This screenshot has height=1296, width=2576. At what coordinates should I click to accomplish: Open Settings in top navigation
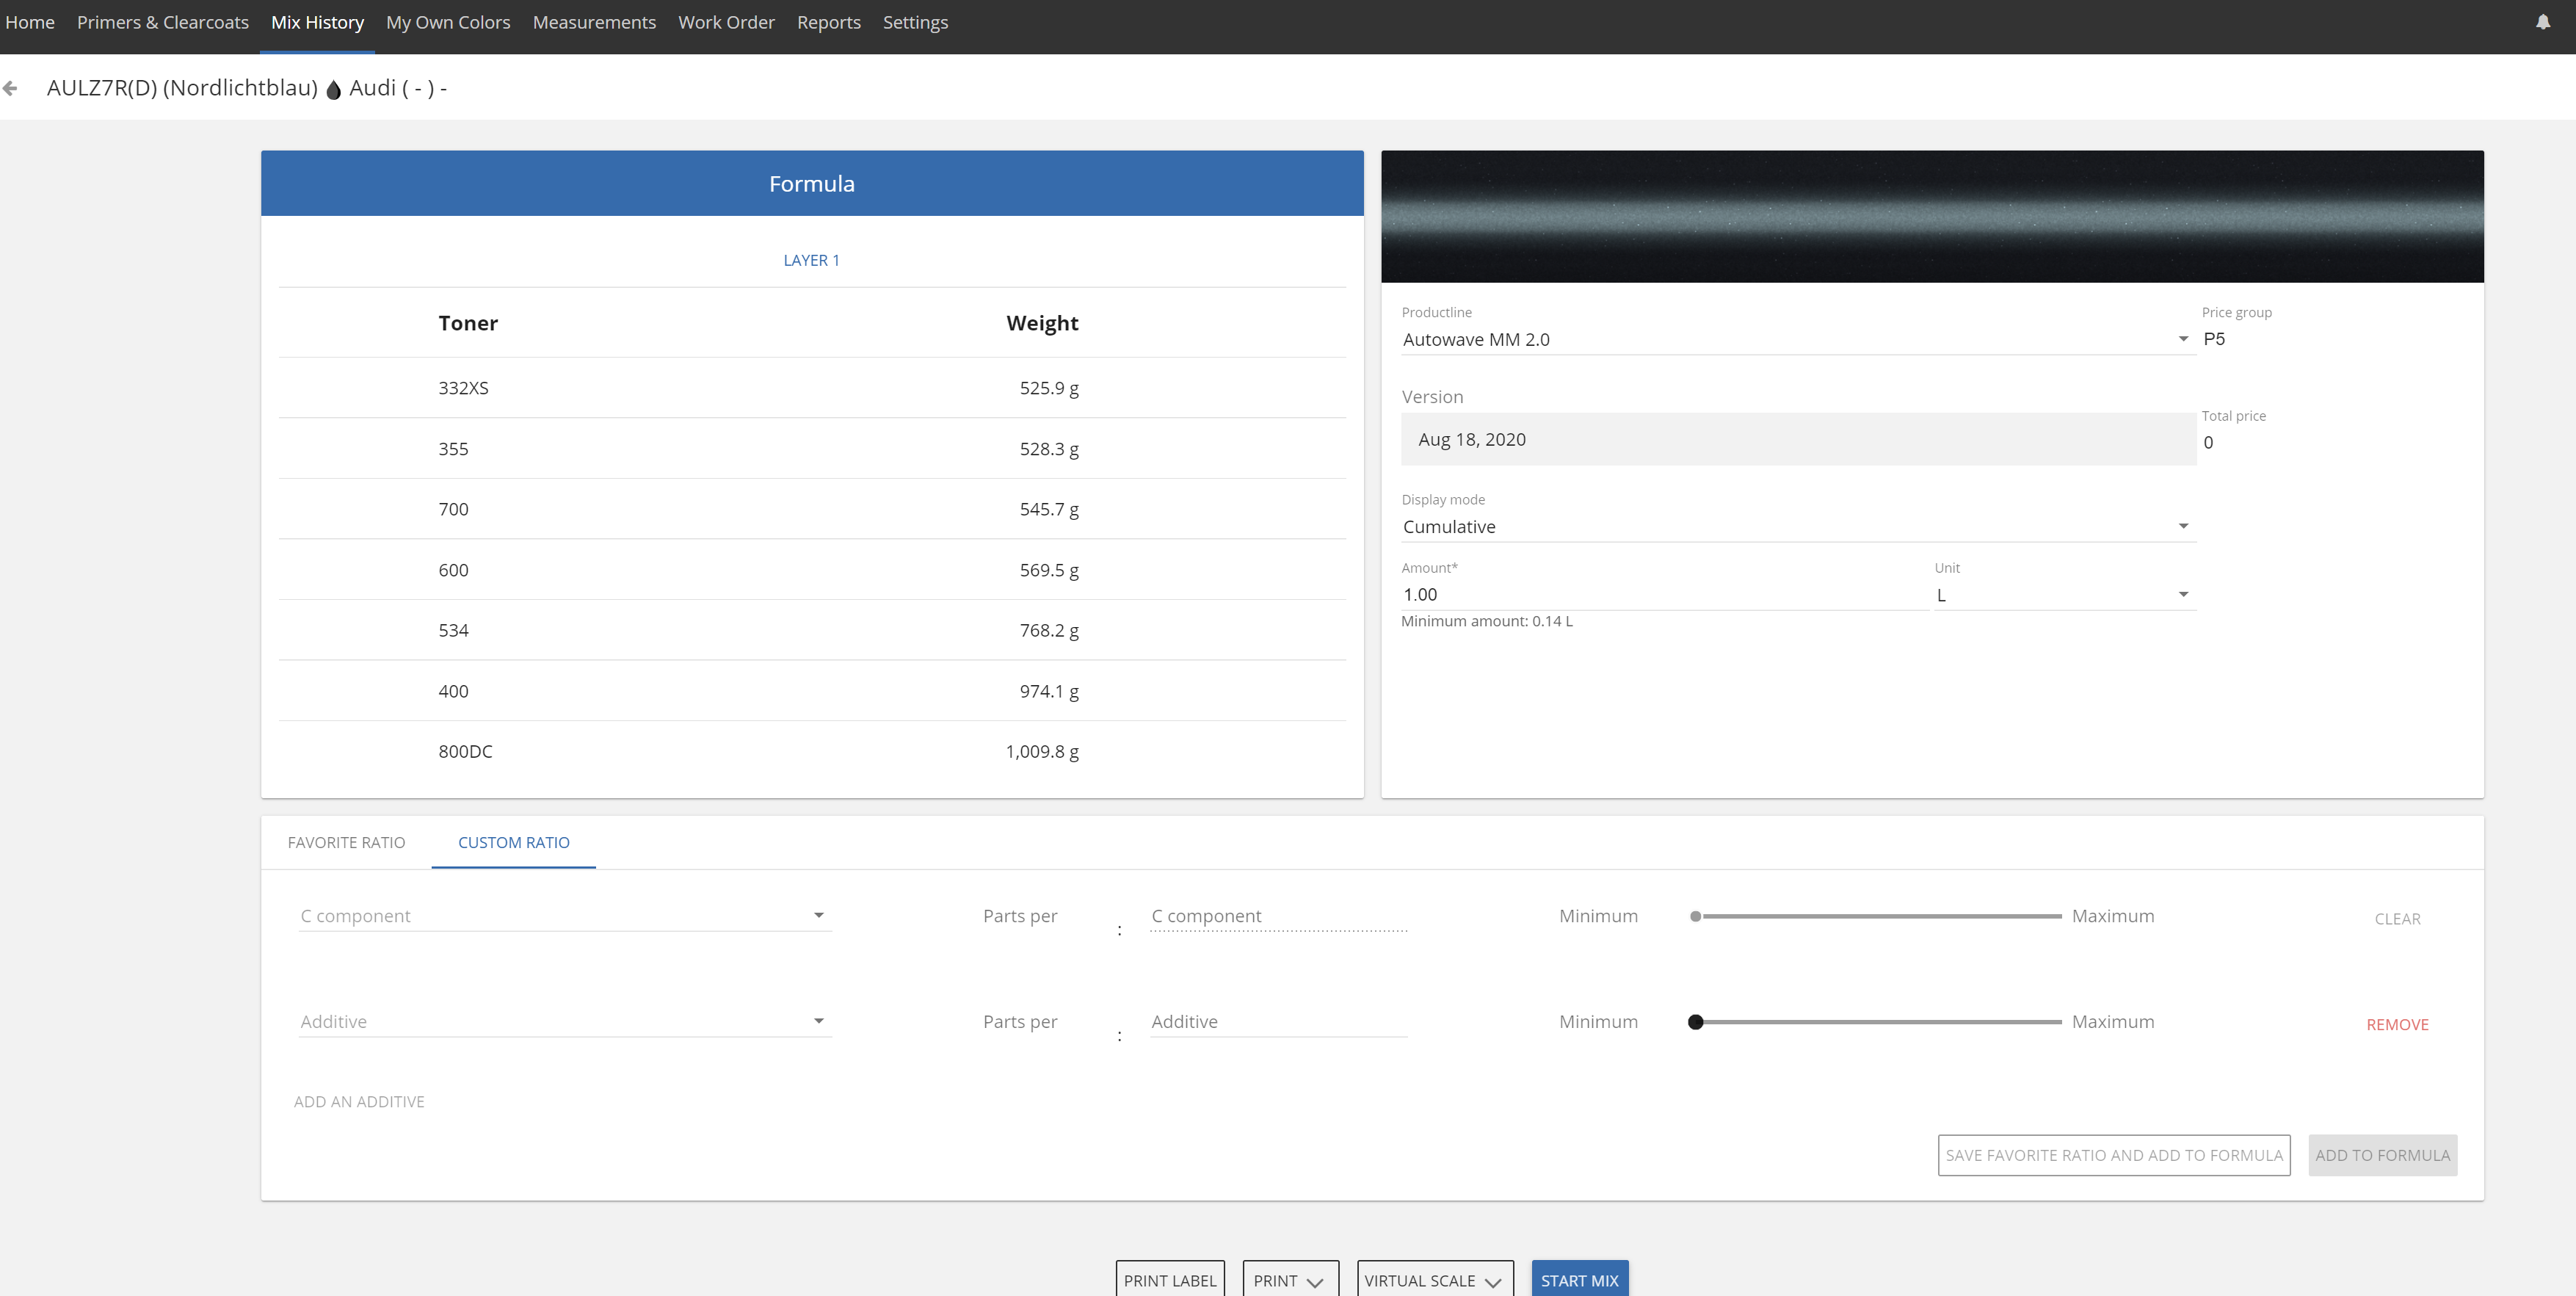915,22
